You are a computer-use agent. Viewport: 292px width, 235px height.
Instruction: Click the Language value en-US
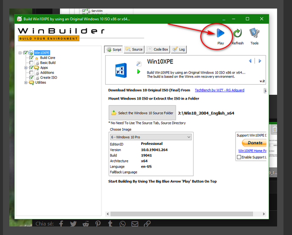pyautogui.click(x=146, y=167)
